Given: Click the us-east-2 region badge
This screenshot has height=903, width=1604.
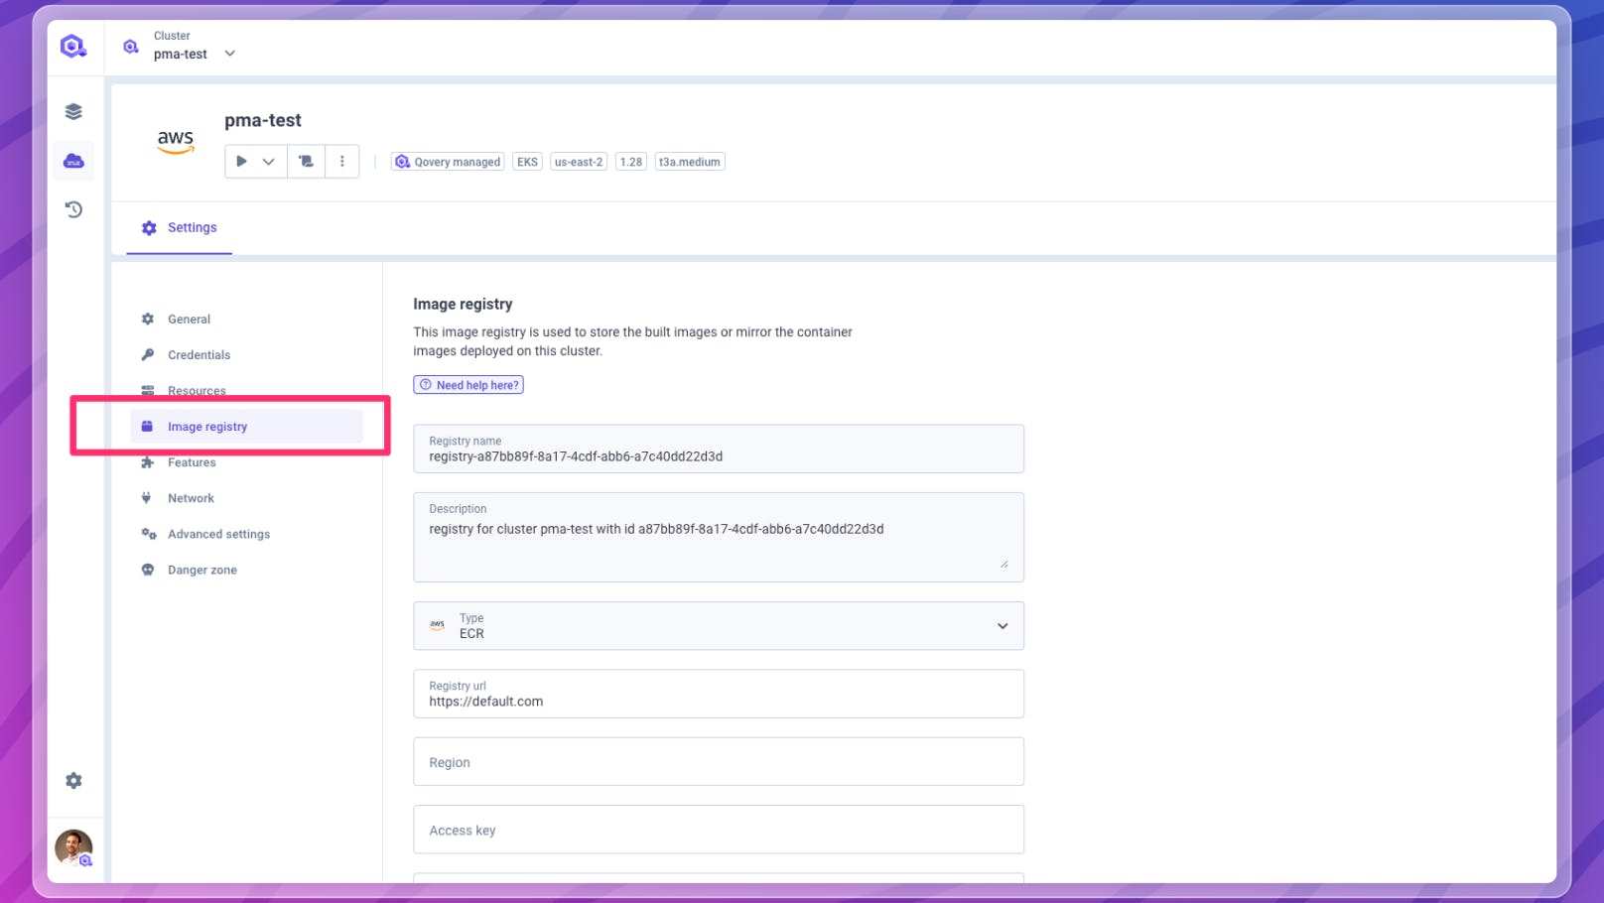Looking at the screenshot, I should 579,162.
